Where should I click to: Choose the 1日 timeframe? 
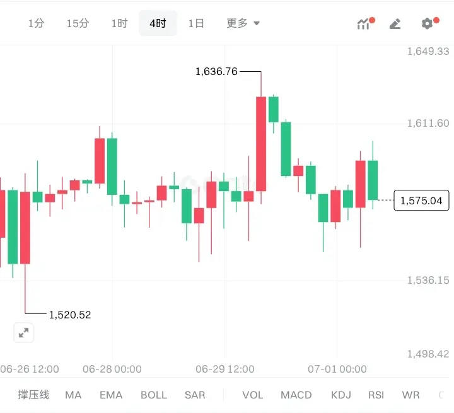click(x=196, y=23)
